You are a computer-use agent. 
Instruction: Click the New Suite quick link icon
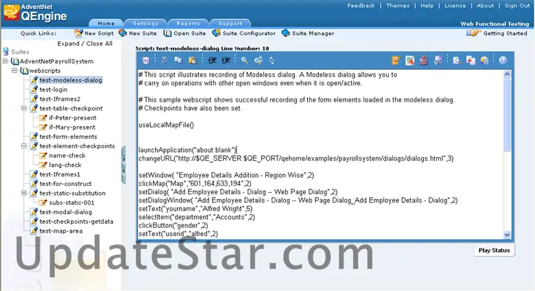pyautogui.click(x=123, y=33)
